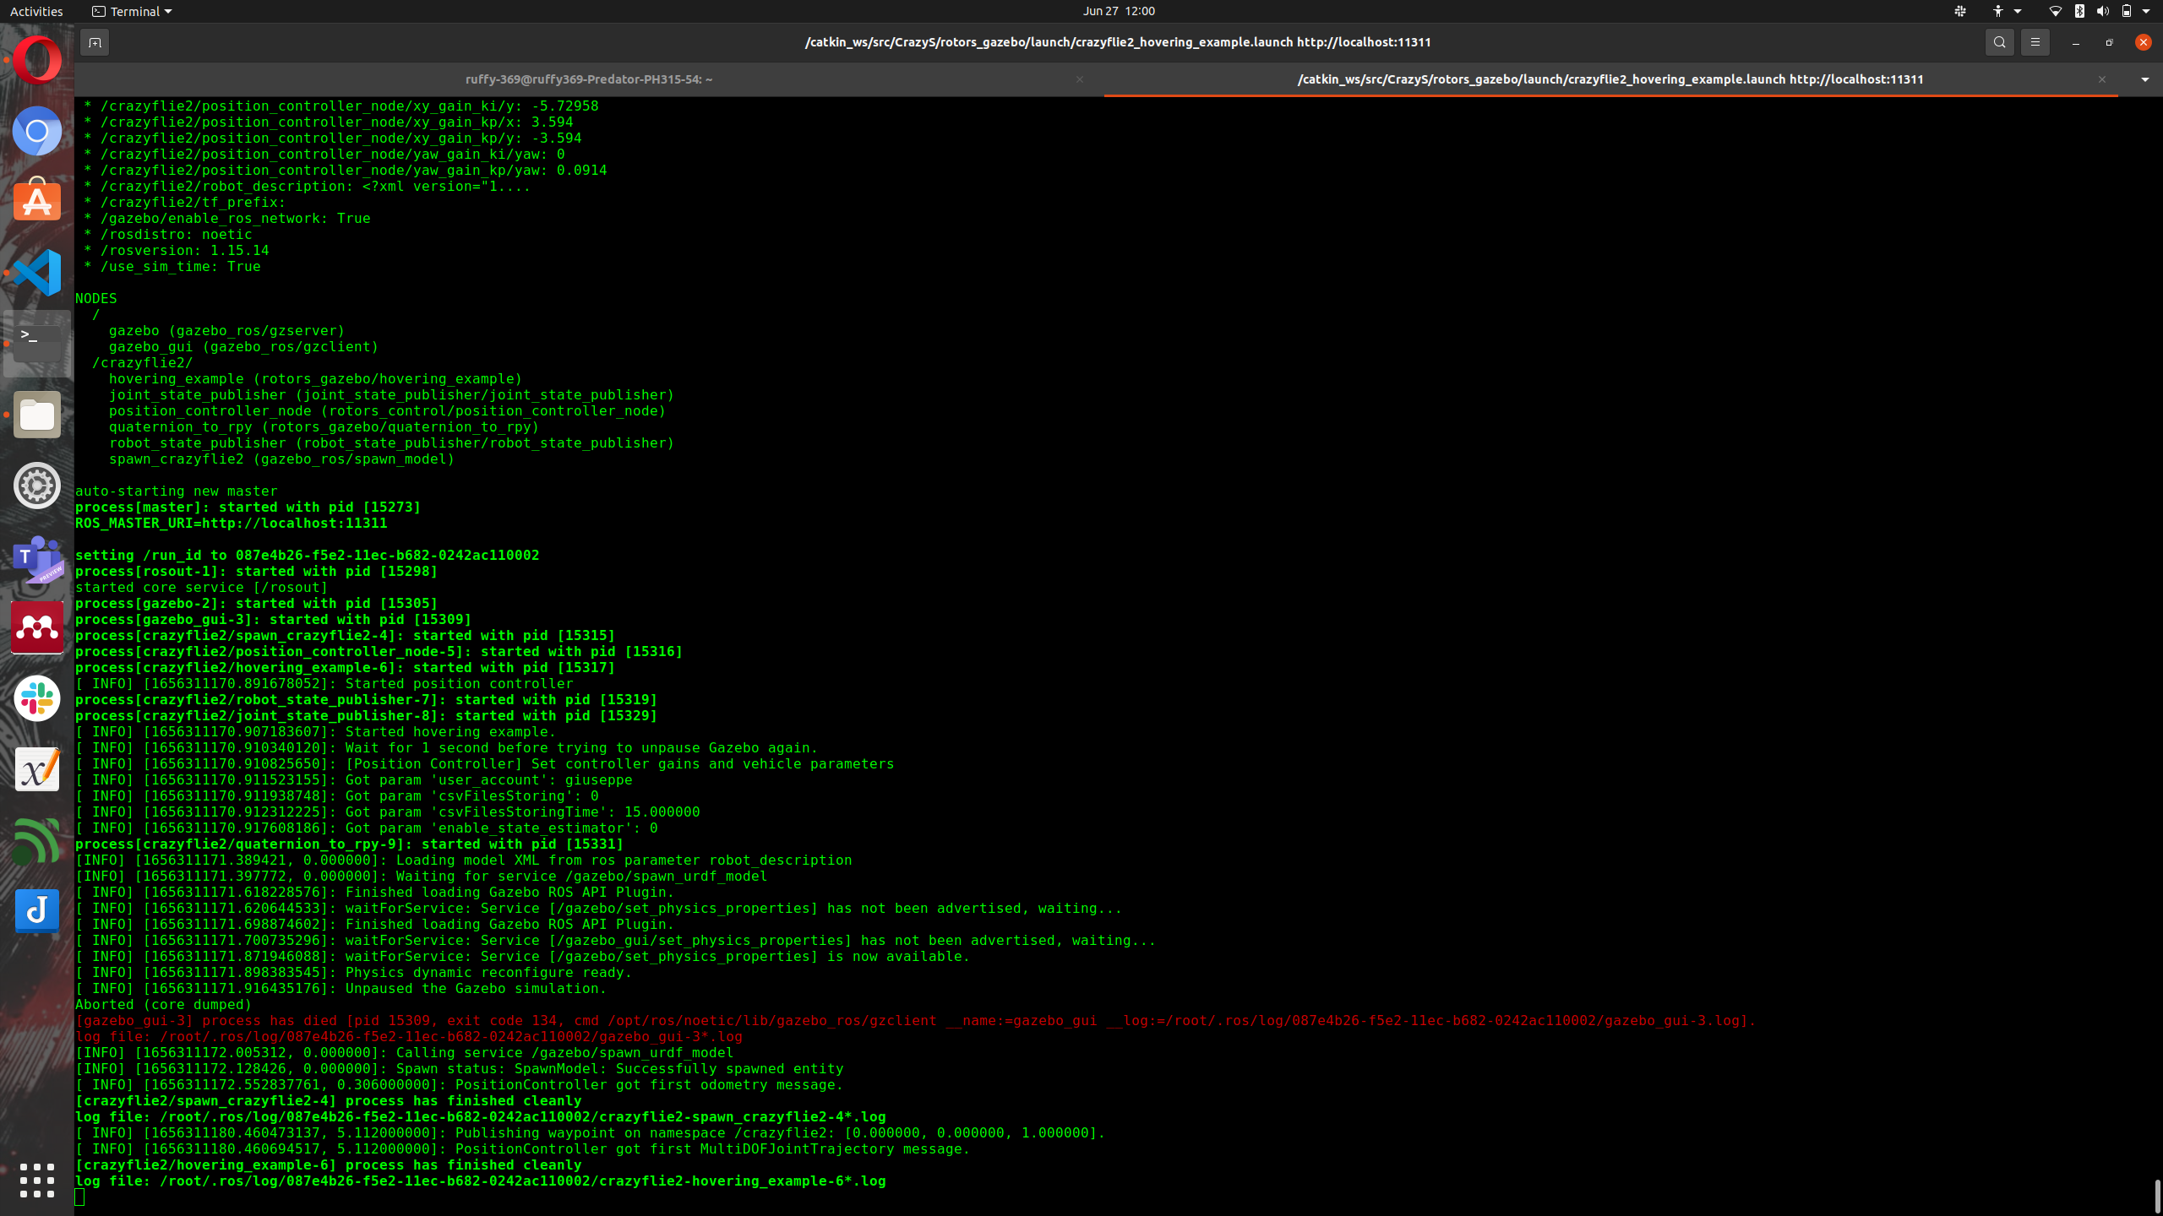Close the terminal window with orange button
Viewport: 2163px width, 1216px height.
point(2143,42)
